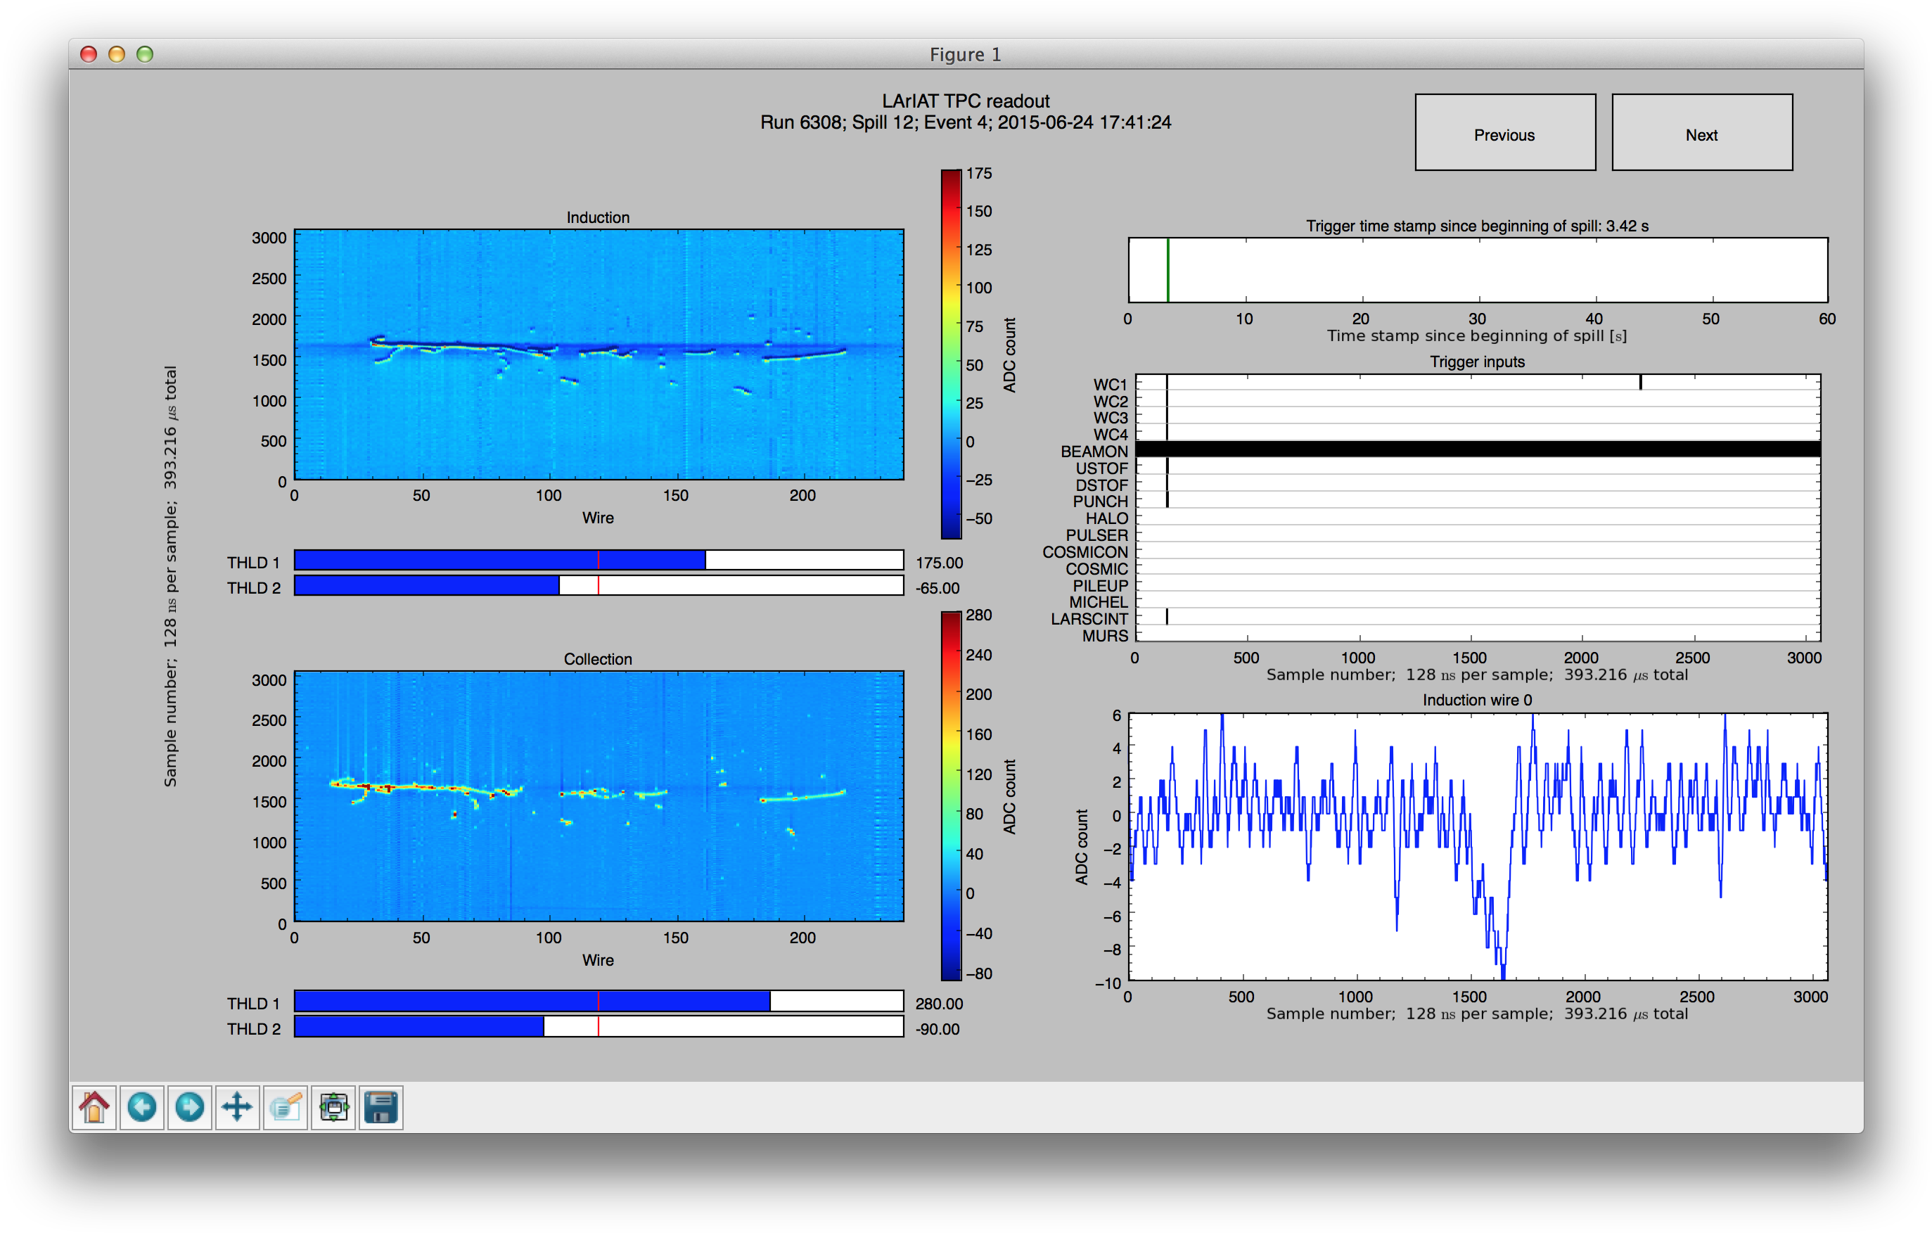Click the yellow minimize window button
Screen dimensions: 1932x1233
click(116, 53)
